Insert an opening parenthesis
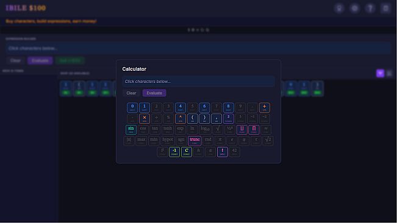 pyautogui.click(x=193, y=118)
